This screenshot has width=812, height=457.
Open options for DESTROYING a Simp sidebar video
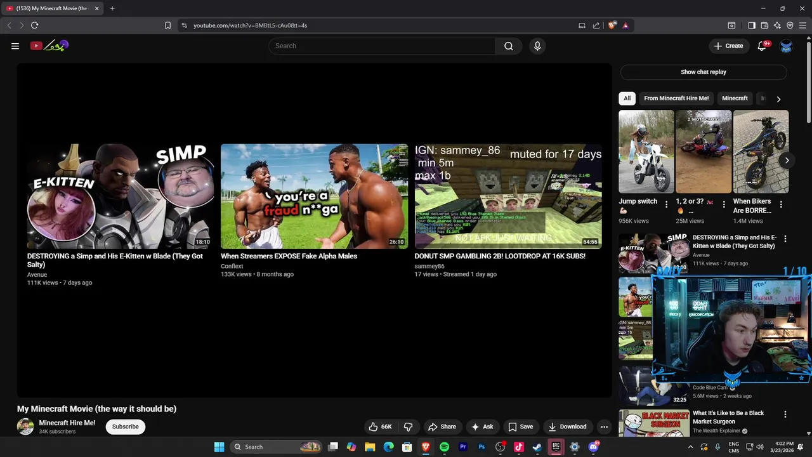785,239
